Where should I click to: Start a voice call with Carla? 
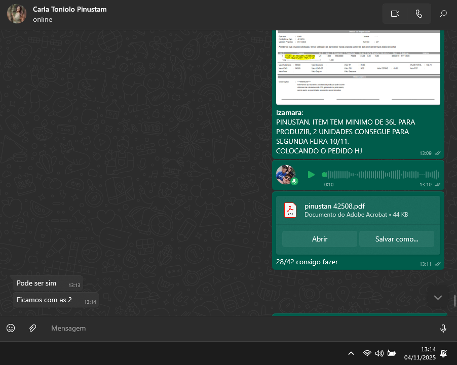pyautogui.click(x=419, y=14)
